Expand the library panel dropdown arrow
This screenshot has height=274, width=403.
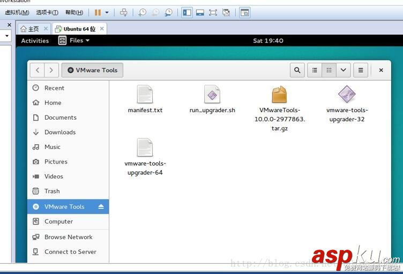coord(7,36)
